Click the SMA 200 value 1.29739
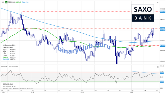This screenshot has height=94, width=166. click(x=13, y=59)
